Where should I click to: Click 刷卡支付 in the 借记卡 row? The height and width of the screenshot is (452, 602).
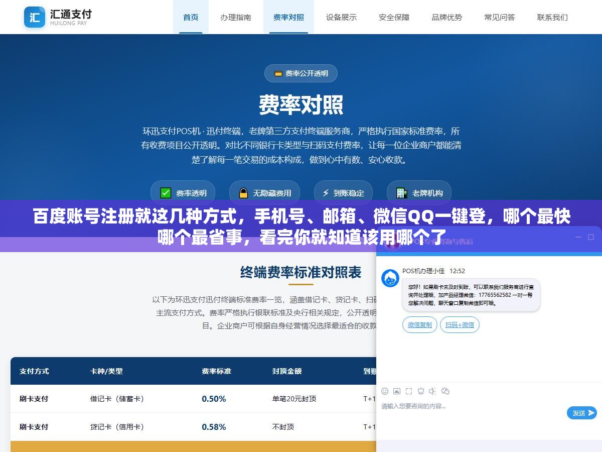click(x=34, y=399)
